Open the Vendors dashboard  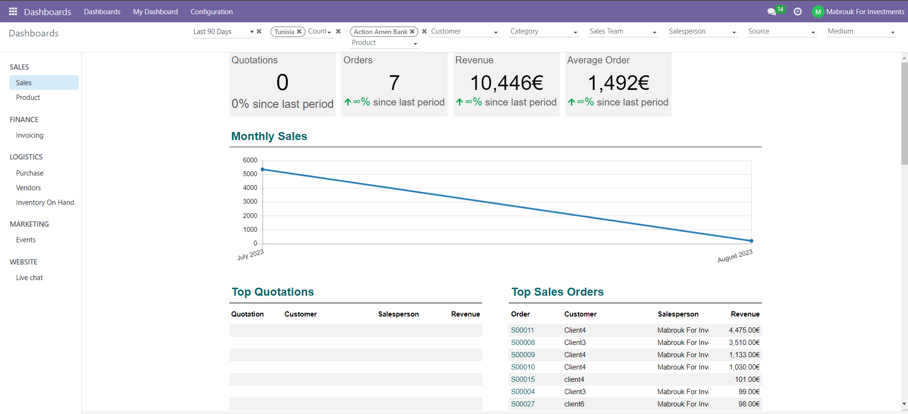(x=44, y=188)
